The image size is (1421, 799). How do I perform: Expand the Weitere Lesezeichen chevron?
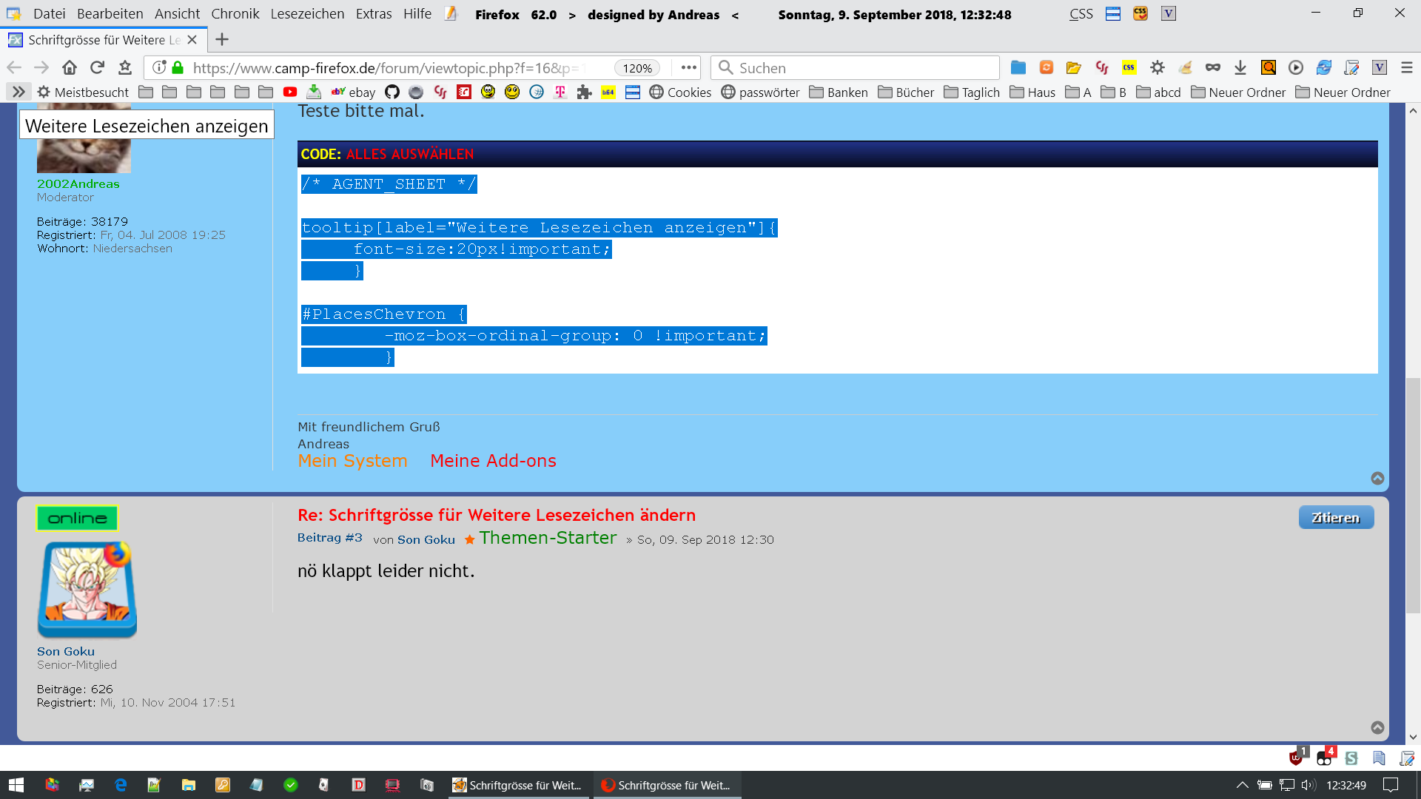pyautogui.click(x=19, y=92)
